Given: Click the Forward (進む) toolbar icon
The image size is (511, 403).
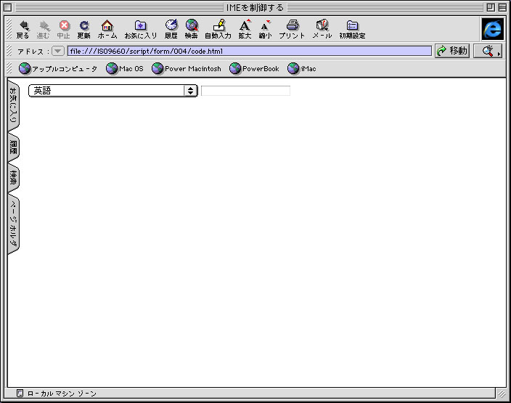Looking at the screenshot, I should (43, 29).
